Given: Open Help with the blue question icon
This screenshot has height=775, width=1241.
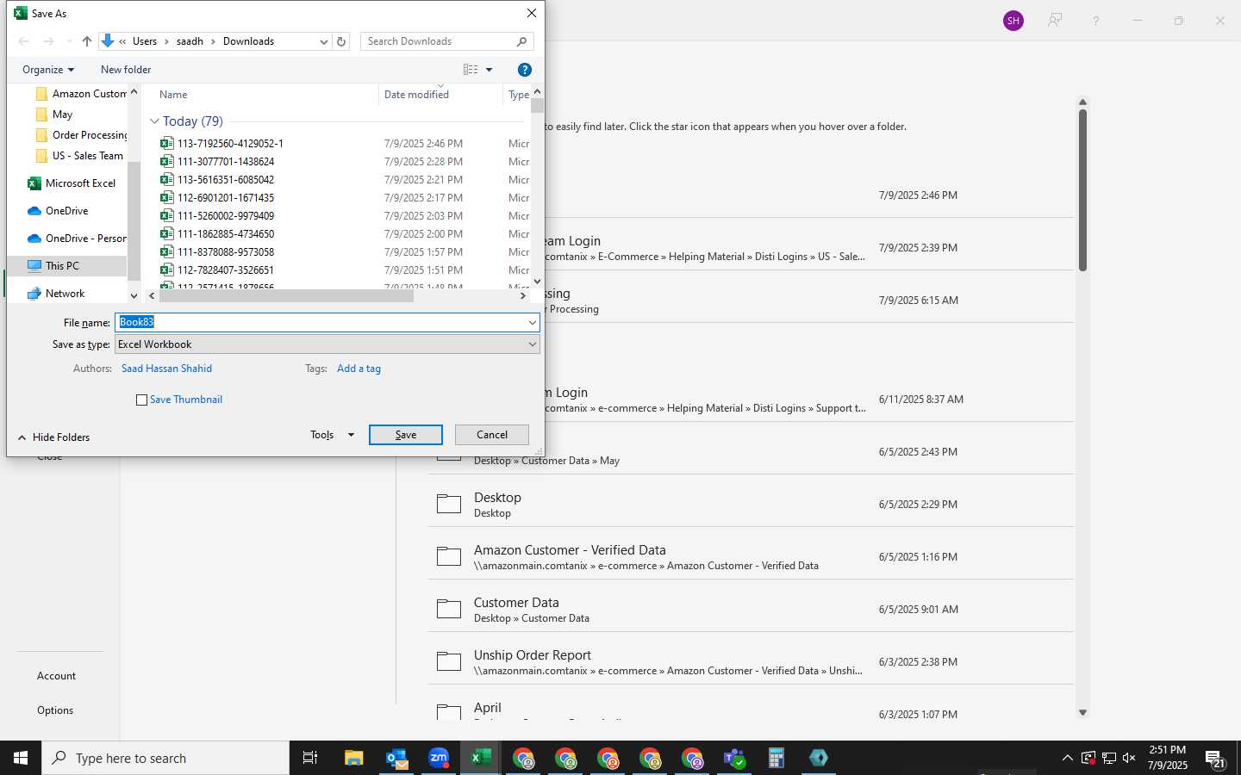Looking at the screenshot, I should [524, 70].
